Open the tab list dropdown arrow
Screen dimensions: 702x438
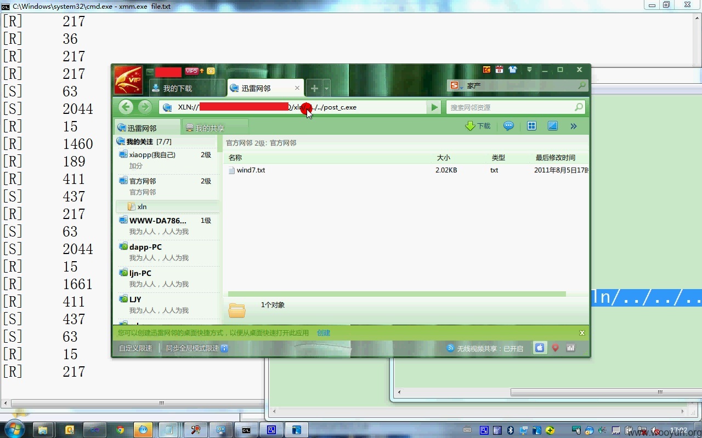[326, 88]
